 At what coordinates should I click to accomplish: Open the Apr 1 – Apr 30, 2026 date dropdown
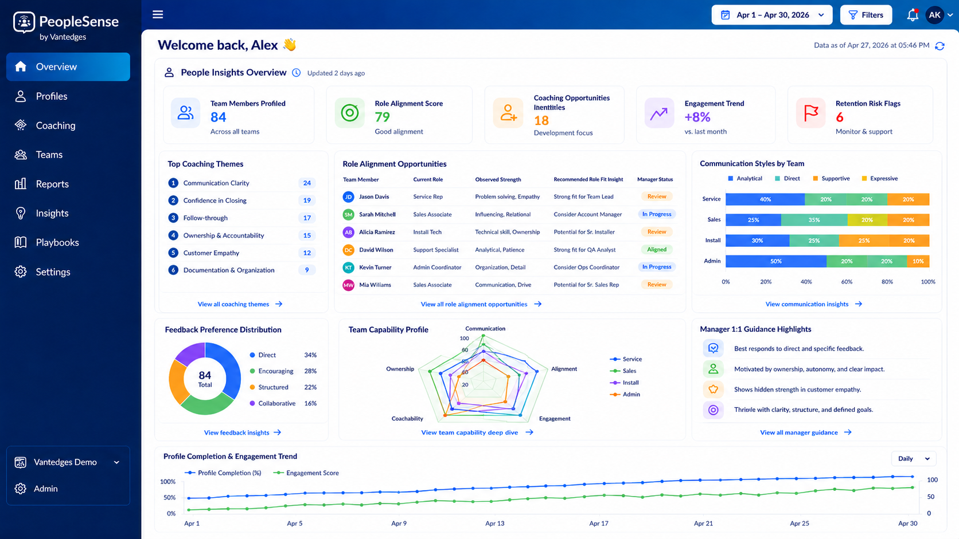pyautogui.click(x=772, y=15)
